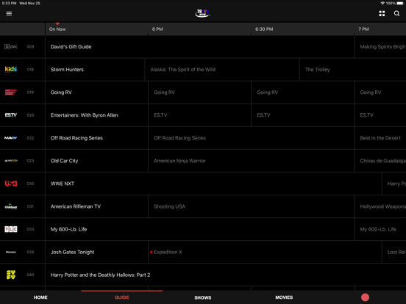Switch to grid view icon
The image size is (406, 304).
[x=382, y=13]
